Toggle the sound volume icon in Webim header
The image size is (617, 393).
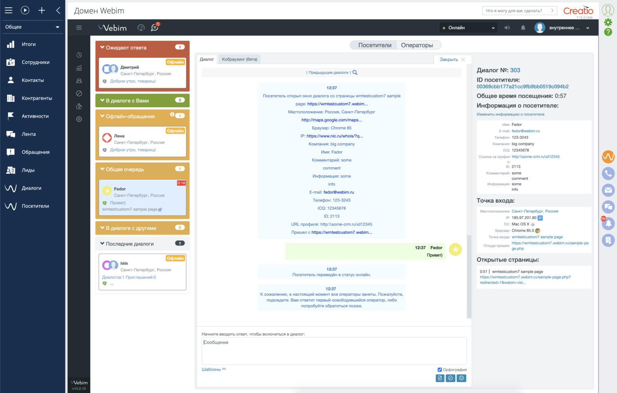pyautogui.click(x=507, y=27)
